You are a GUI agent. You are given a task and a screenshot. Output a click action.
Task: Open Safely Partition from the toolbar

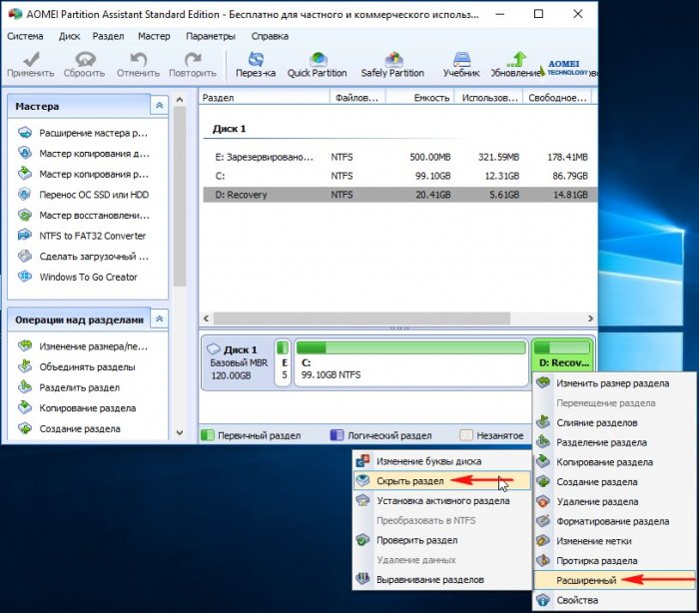[392, 65]
